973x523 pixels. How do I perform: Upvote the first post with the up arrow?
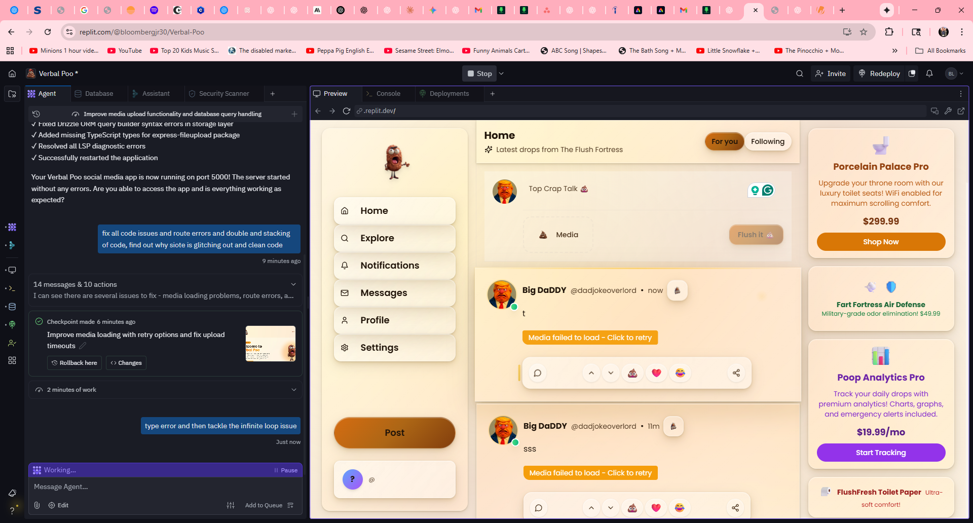coord(591,373)
